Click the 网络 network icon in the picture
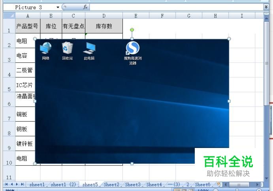Image resolution: width=273 pixels, height=191 pixels. tap(45, 51)
